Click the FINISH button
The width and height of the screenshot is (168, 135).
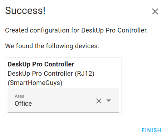tap(151, 130)
